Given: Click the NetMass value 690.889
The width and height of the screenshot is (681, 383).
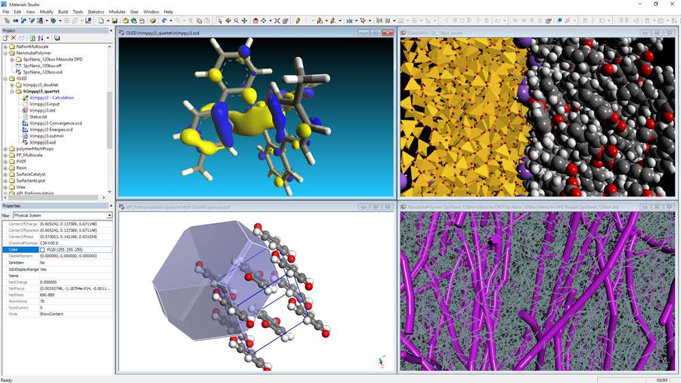Looking at the screenshot, I should [x=48, y=295].
